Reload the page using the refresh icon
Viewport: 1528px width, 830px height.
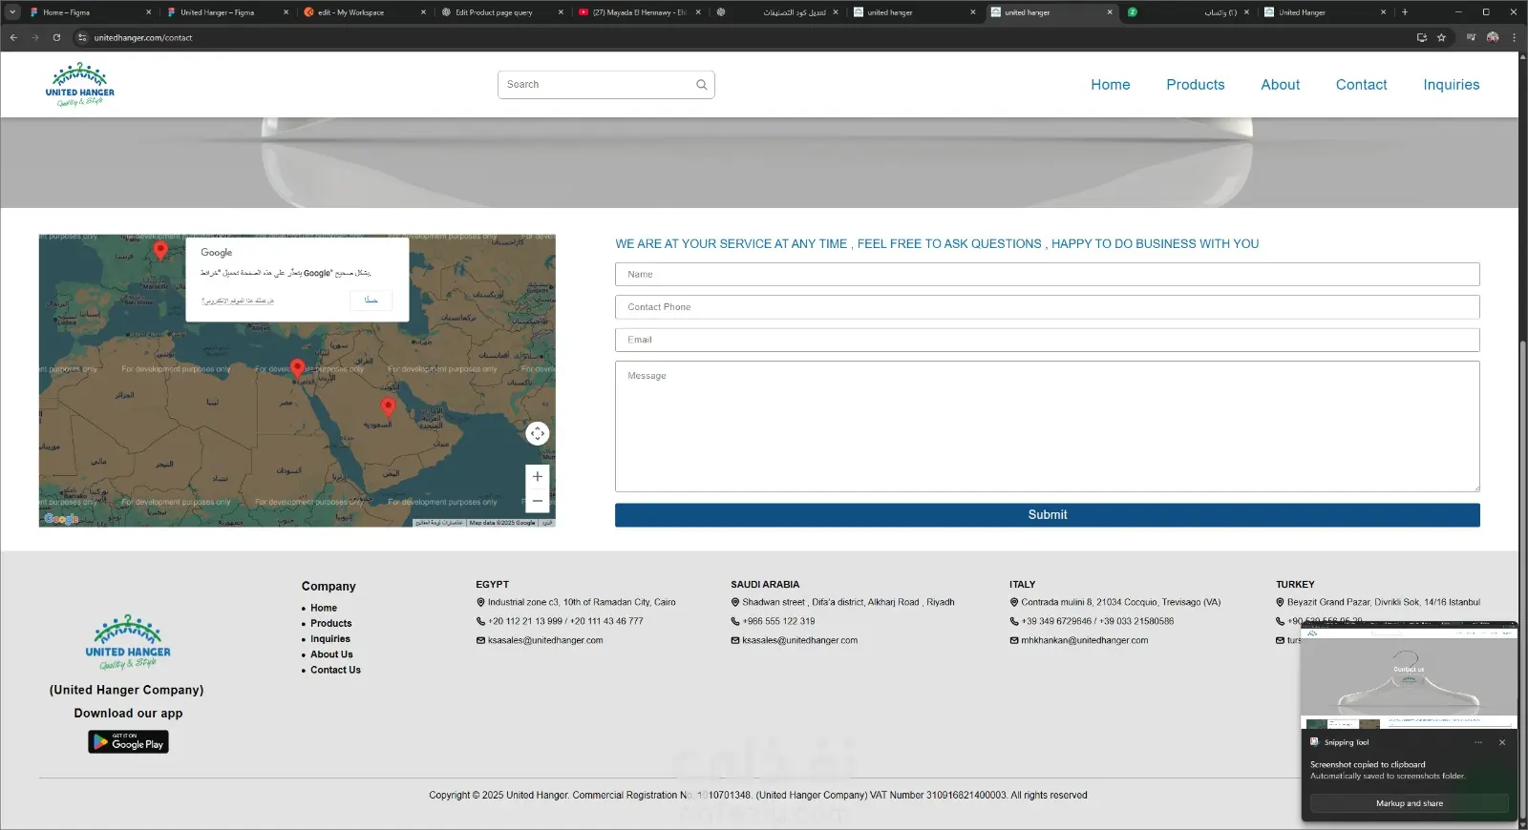[x=56, y=38]
